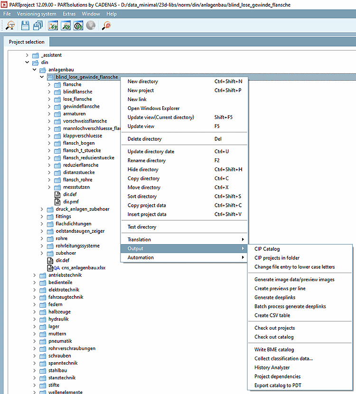Click the PARTproject app icon in title bar
Viewport: 356px width, 394px height.
4,5
